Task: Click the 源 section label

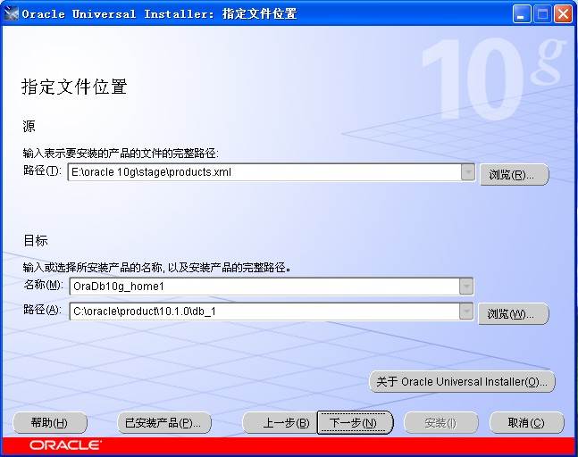Action: coord(29,127)
